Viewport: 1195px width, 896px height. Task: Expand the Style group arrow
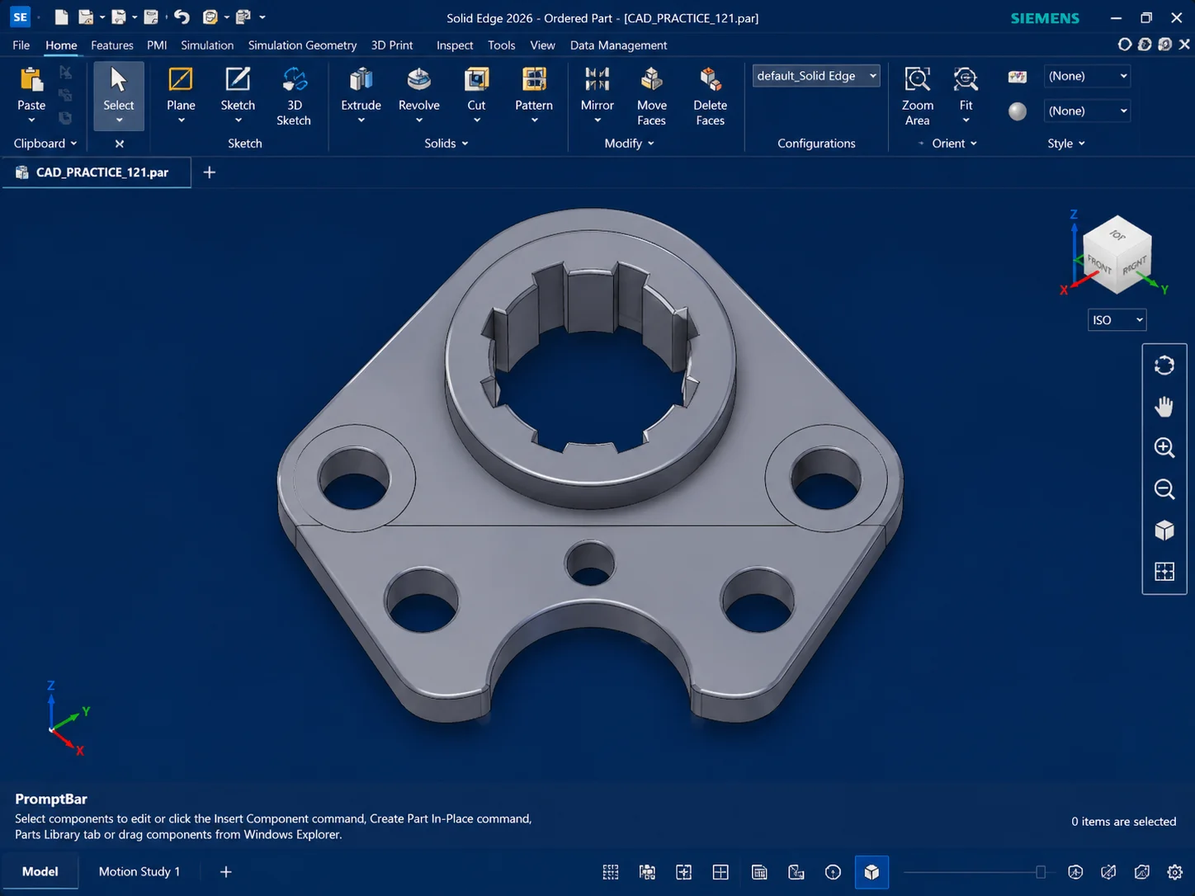pos(1081,144)
